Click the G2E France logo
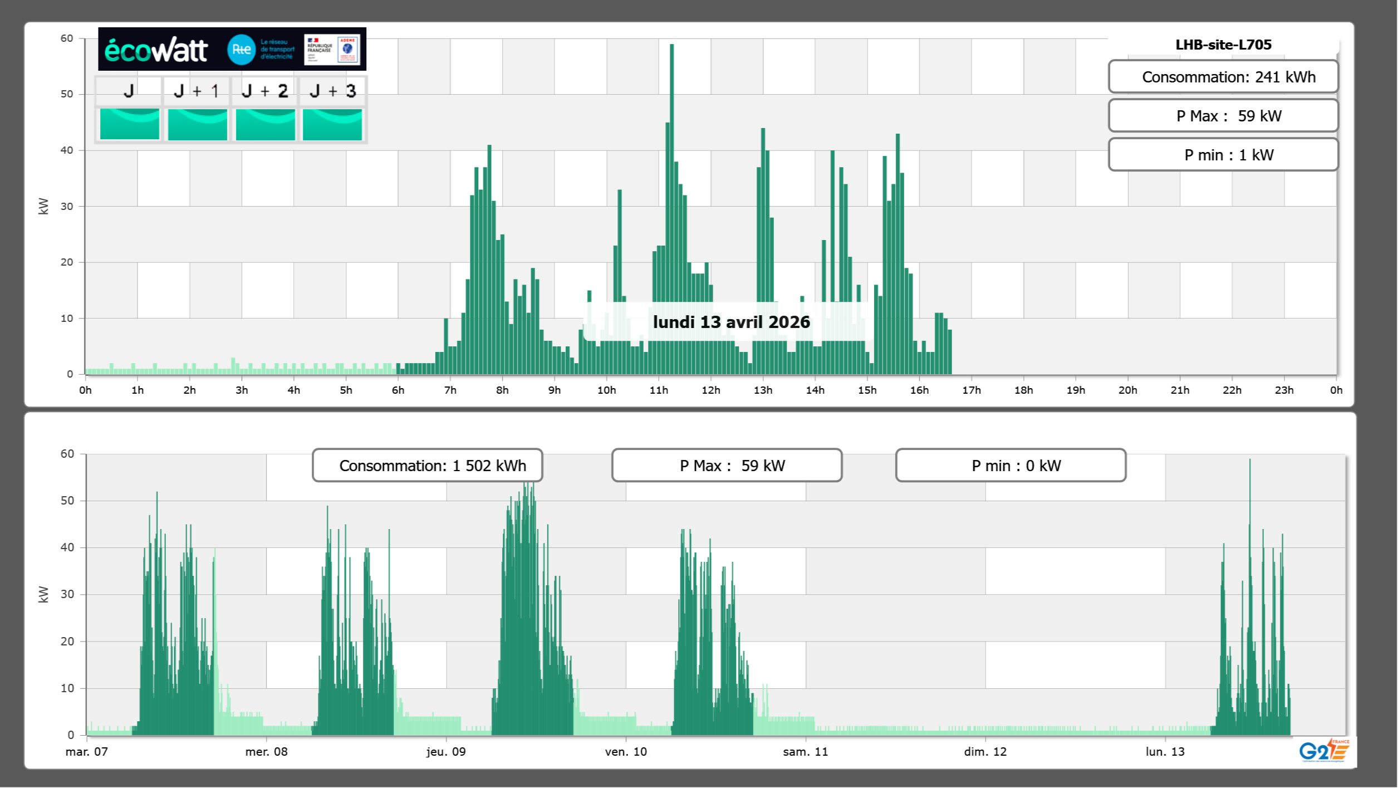The height and width of the screenshot is (788, 1398). [x=1324, y=750]
